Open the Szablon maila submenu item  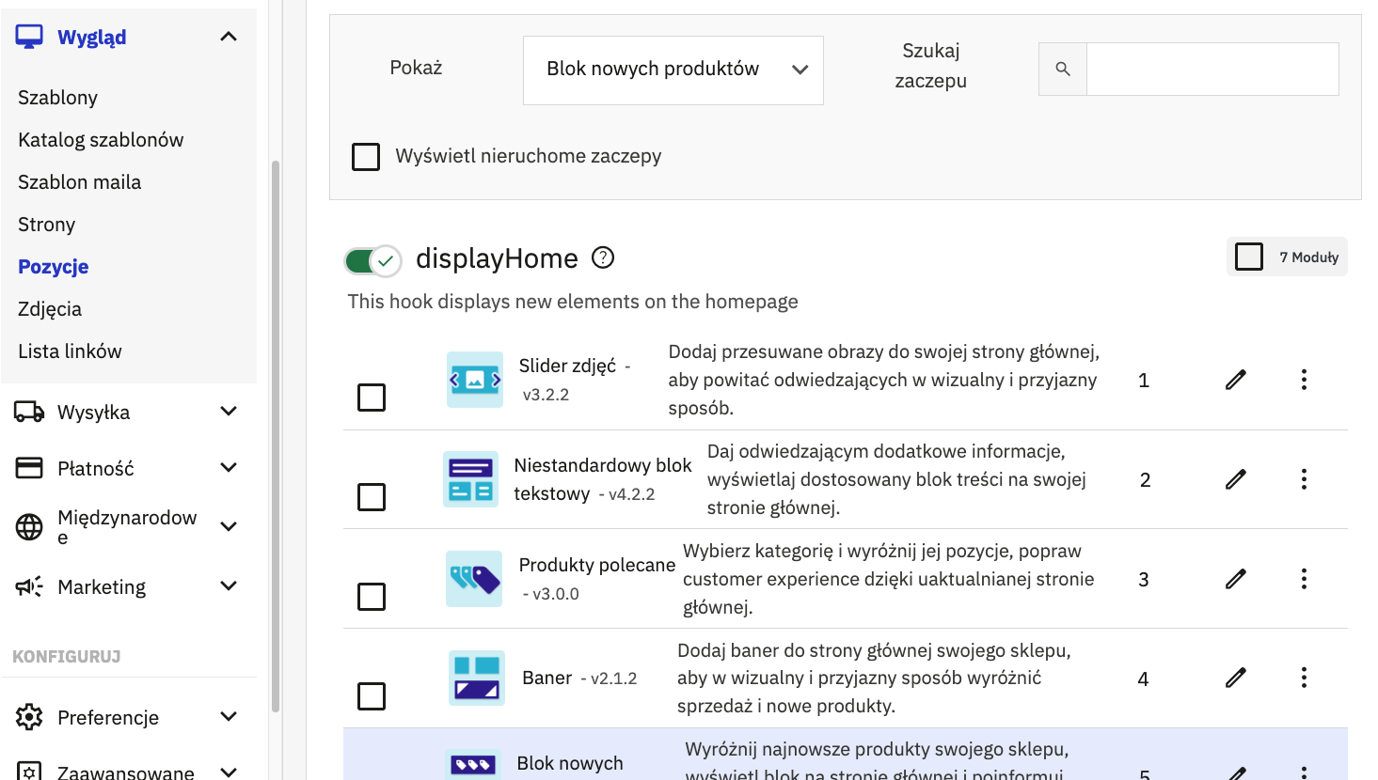79,182
